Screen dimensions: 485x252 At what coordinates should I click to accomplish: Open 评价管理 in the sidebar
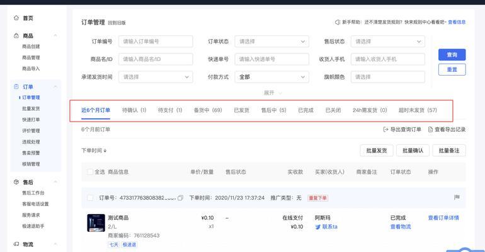point(31,131)
